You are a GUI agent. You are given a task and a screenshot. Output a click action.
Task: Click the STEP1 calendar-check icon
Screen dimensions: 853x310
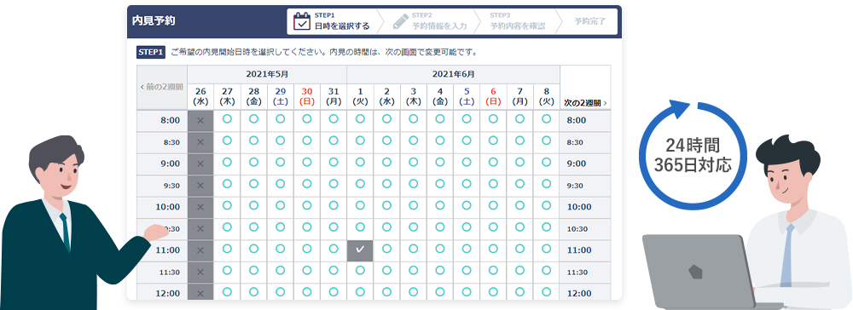coord(302,21)
